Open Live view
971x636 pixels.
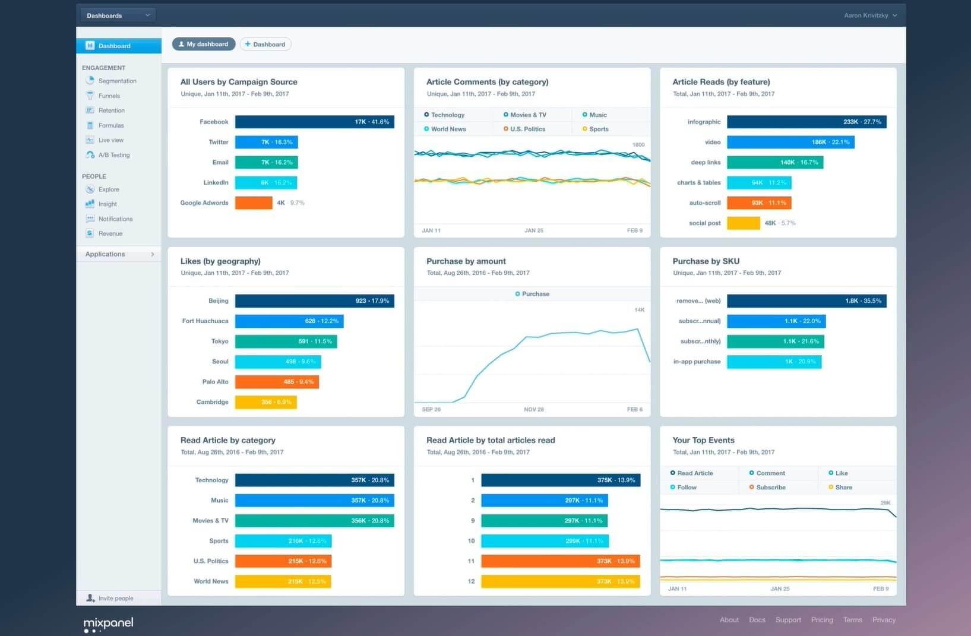click(111, 140)
